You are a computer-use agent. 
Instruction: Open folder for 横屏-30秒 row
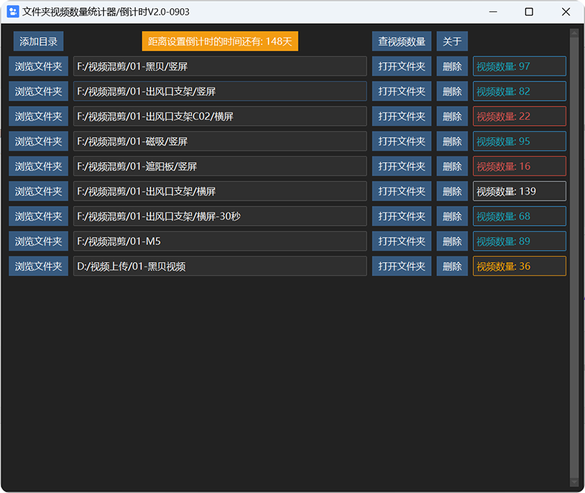pos(401,216)
